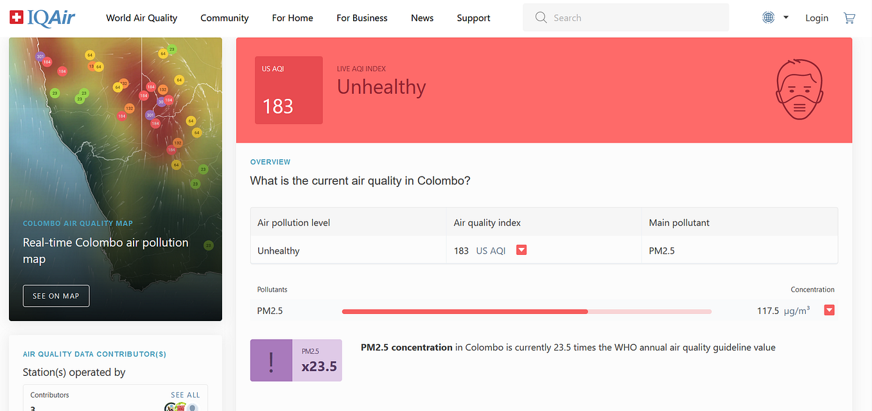Screen dimensions: 872x411
Task: Click the purple exclamation warning icon
Action: pos(271,360)
